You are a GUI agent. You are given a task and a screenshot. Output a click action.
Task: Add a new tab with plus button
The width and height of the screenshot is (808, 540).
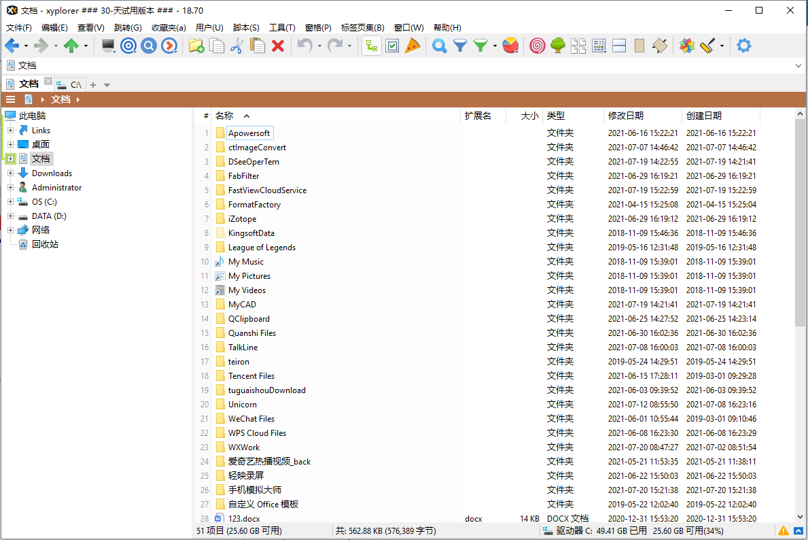point(93,85)
